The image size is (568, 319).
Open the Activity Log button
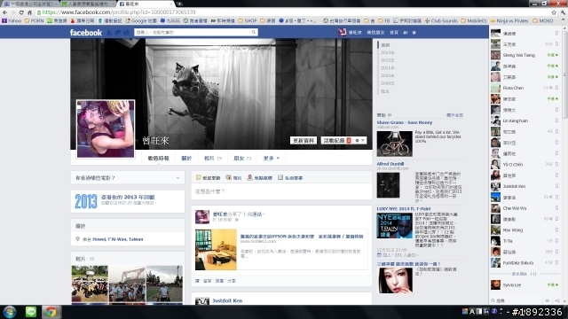point(337,140)
